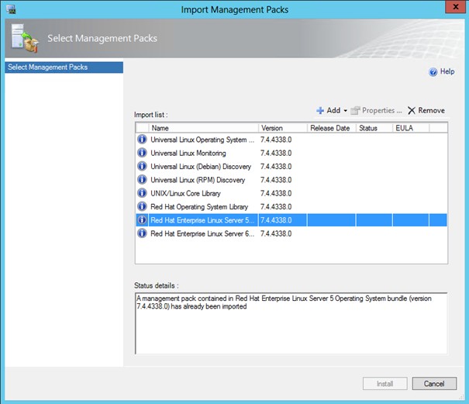Select Red Hat Enterprise Linux Server 5 row name
This screenshot has width=469, height=404.
(x=202, y=220)
